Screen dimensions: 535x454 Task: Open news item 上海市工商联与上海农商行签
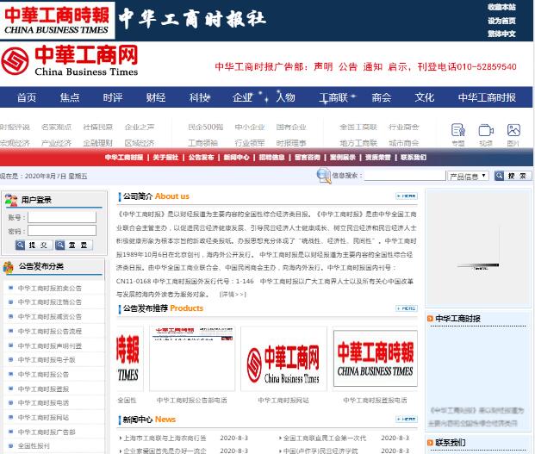click(x=165, y=438)
